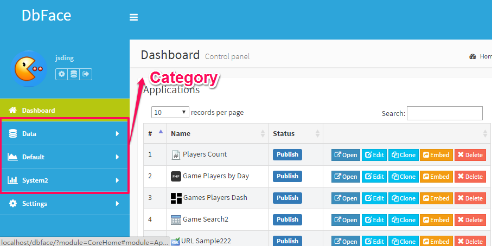Open URL Sample222 application
This screenshot has width=492, height=246.
(x=346, y=241)
